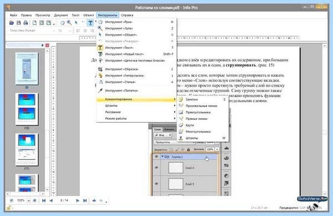Image resolution: width=333 pixels, height=216 pixels.
Task: Select Многоугольники in submenu
Action: (203, 132)
